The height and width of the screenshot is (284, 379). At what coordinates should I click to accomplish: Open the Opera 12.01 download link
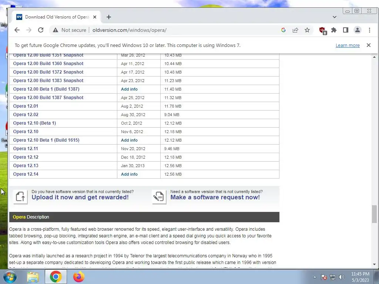coord(26,106)
